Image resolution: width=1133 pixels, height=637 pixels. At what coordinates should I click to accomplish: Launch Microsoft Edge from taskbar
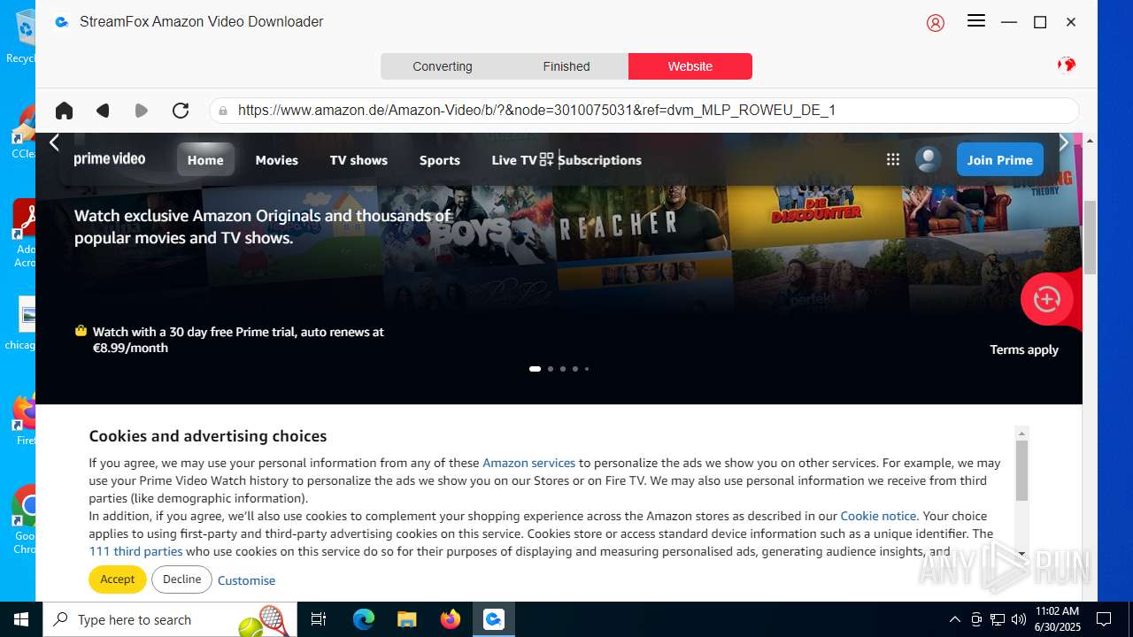364,619
